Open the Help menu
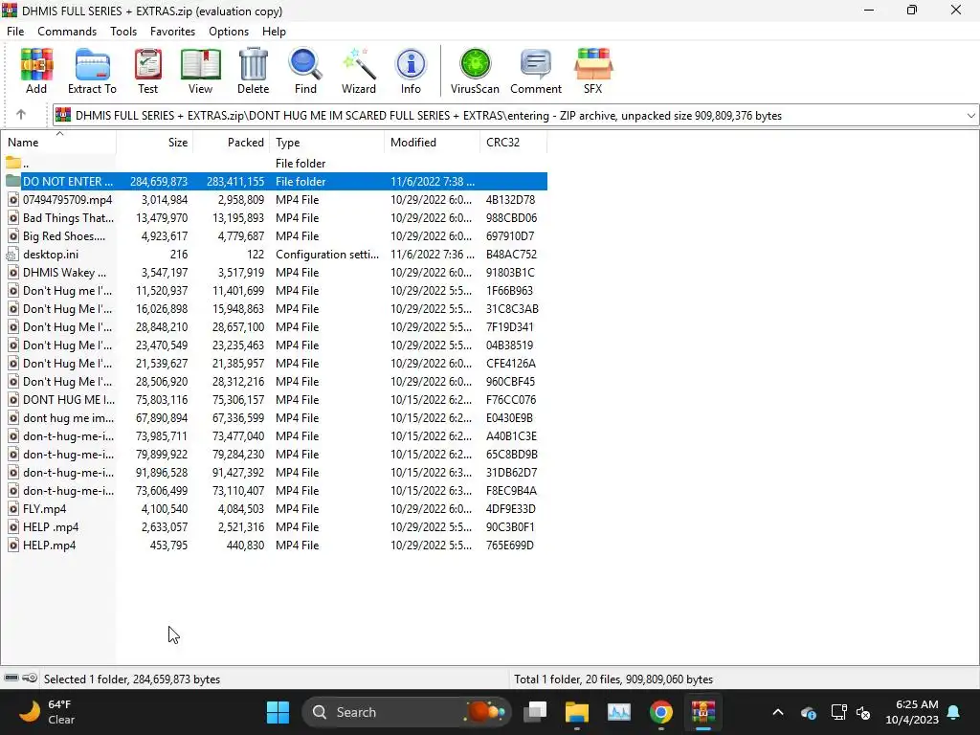The image size is (980, 735). click(274, 32)
